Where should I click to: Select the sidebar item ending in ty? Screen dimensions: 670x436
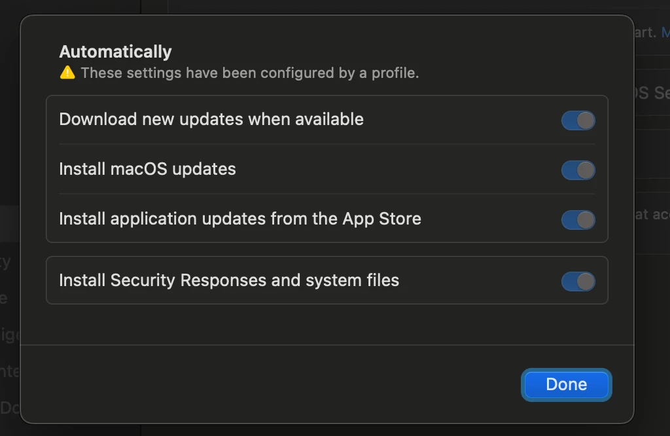pyautogui.click(x=5, y=262)
